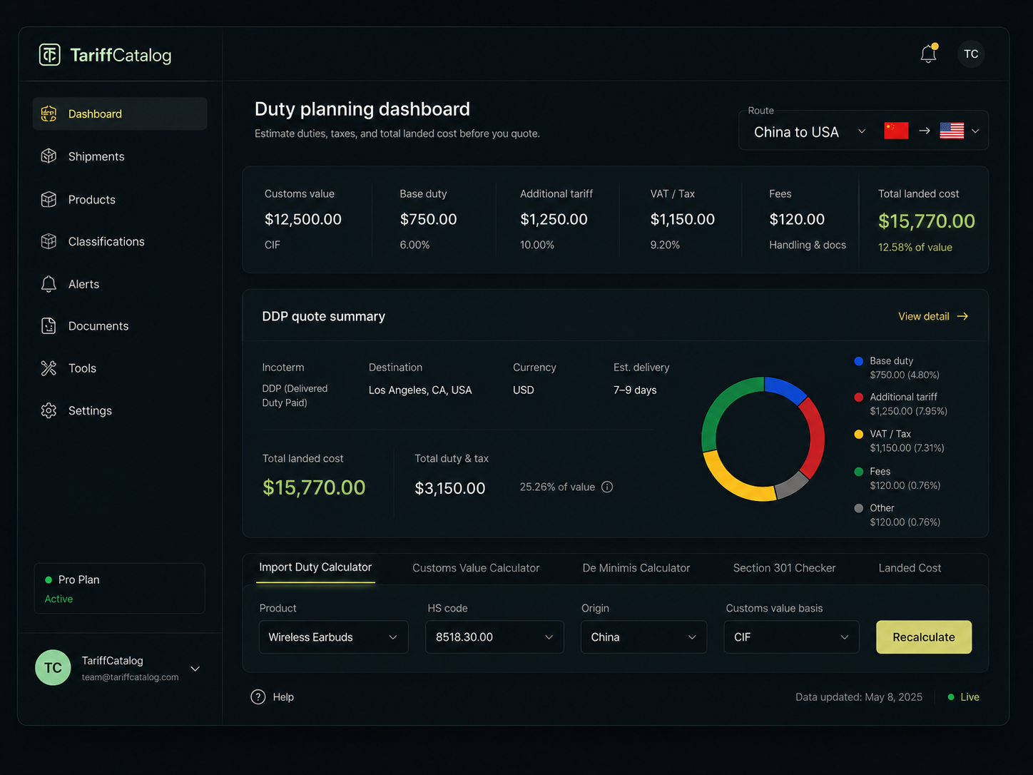Click the Base duty $750.00 value

[x=428, y=219]
